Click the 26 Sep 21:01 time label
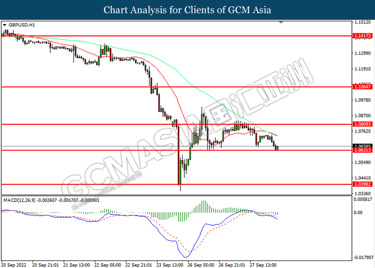 coord(232,265)
